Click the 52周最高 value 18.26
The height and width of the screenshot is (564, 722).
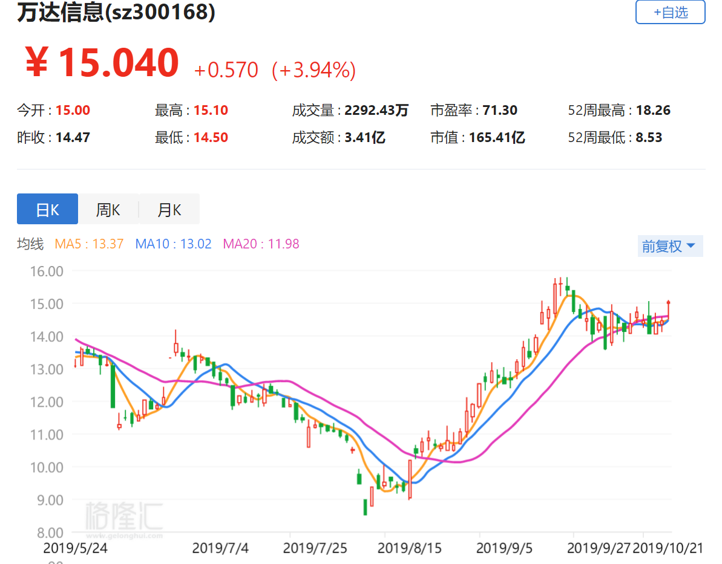pos(654,111)
